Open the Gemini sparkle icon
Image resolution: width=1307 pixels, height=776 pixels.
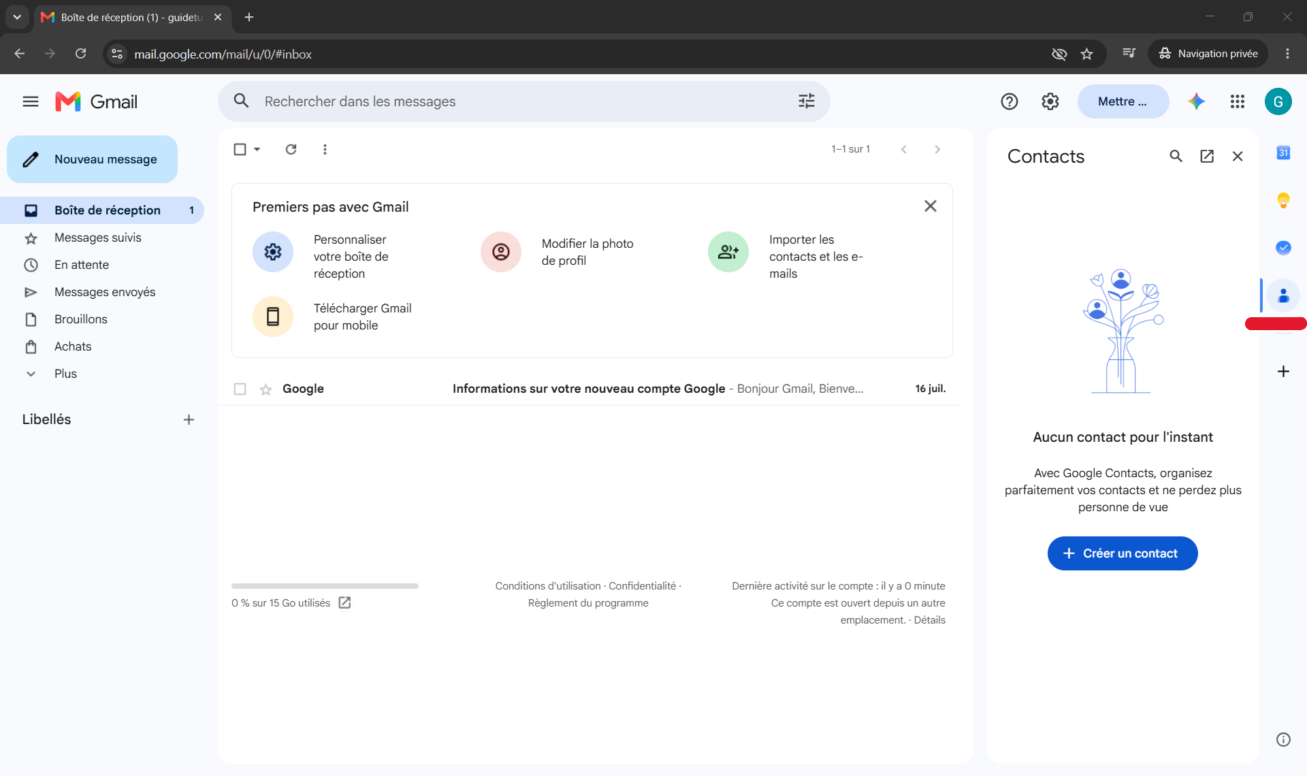[x=1197, y=101]
